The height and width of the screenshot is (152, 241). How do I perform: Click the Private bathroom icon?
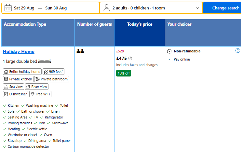(37, 79)
